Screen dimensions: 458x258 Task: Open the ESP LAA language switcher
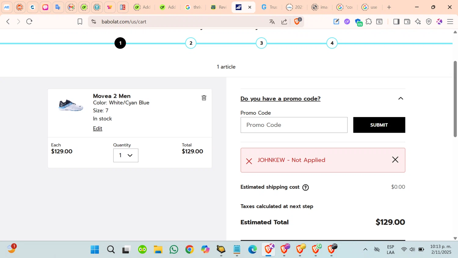point(391,249)
